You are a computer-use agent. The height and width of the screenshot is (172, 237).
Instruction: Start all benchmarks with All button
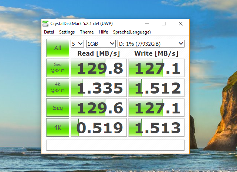click(58, 48)
